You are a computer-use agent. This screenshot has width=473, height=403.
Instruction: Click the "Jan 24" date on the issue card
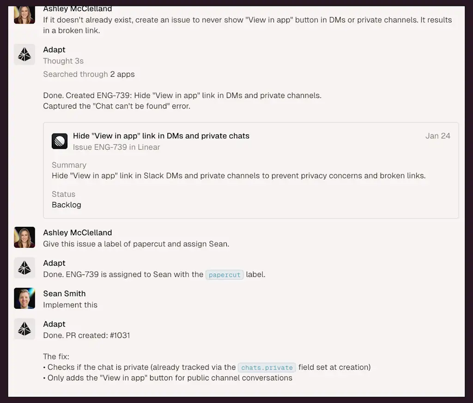click(x=437, y=136)
